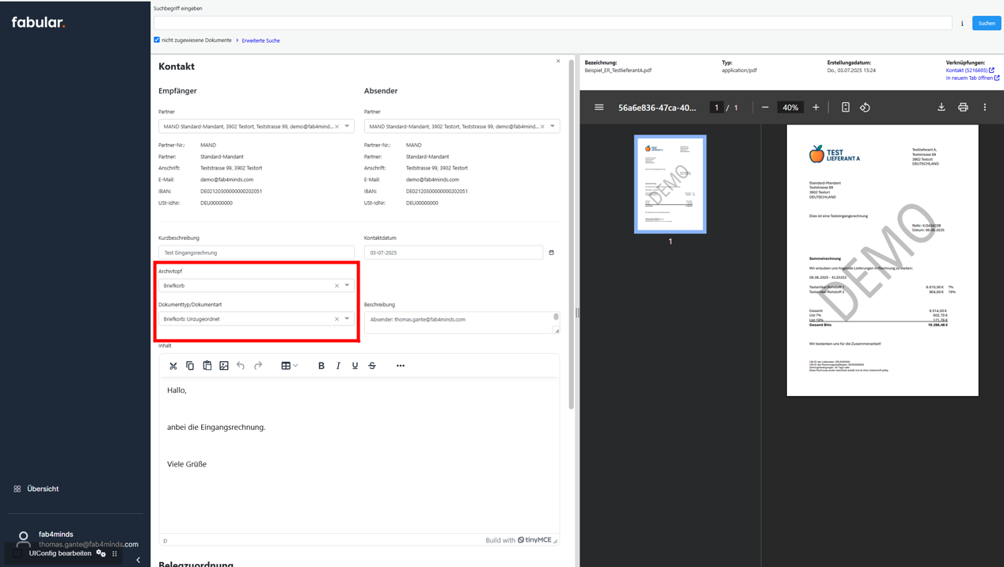Screen dimensions: 1004x567
Task: Open the Dokumenttyp/Dokumentart dropdown
Action: (x=347, y=319)
